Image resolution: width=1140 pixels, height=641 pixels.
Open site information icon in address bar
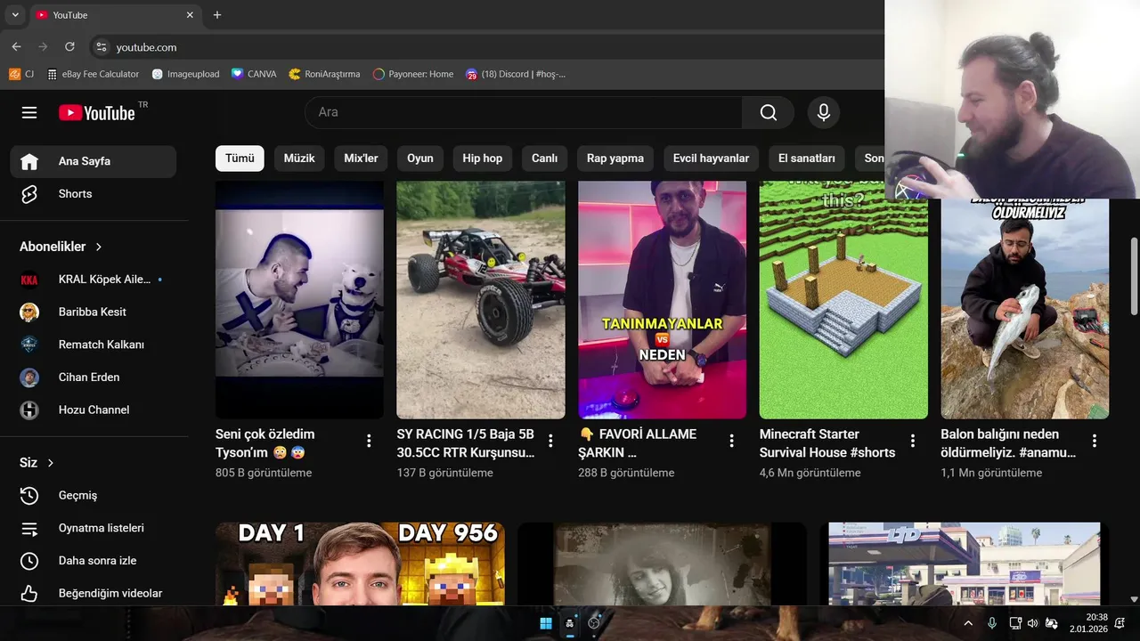point(101,47)
